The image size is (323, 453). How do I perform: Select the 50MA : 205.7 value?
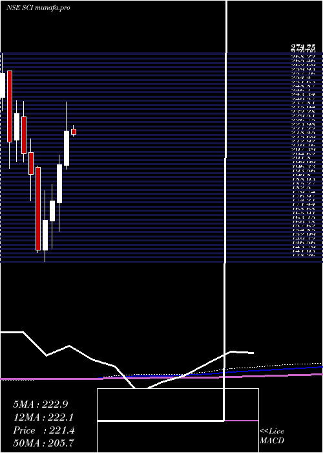44,443
